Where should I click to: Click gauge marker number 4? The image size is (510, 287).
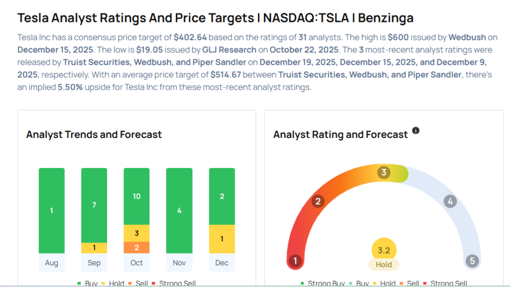450,201
